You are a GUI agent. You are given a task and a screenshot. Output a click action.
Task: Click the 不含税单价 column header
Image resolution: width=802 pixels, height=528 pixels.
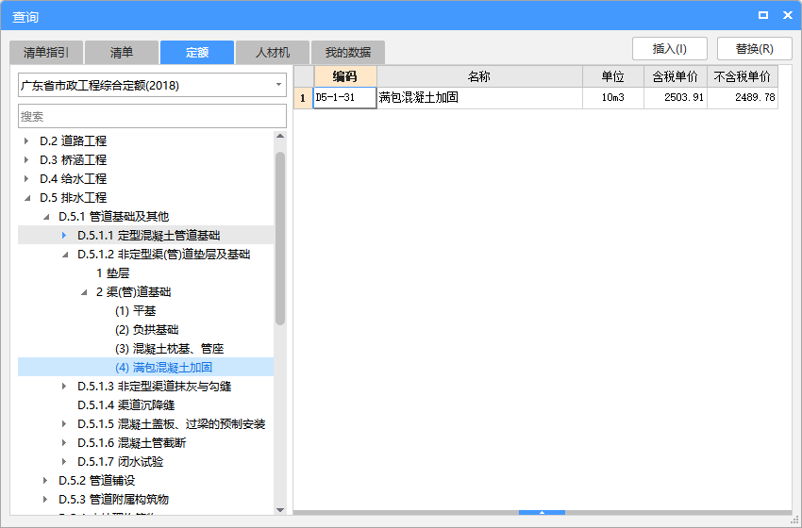point(743,76)
